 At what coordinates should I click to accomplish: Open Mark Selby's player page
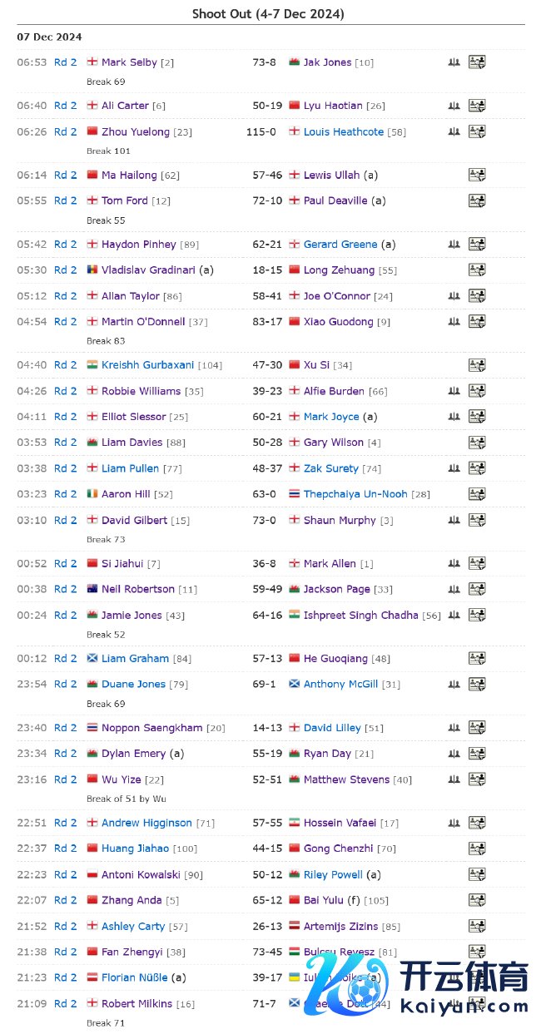(129, 62)
